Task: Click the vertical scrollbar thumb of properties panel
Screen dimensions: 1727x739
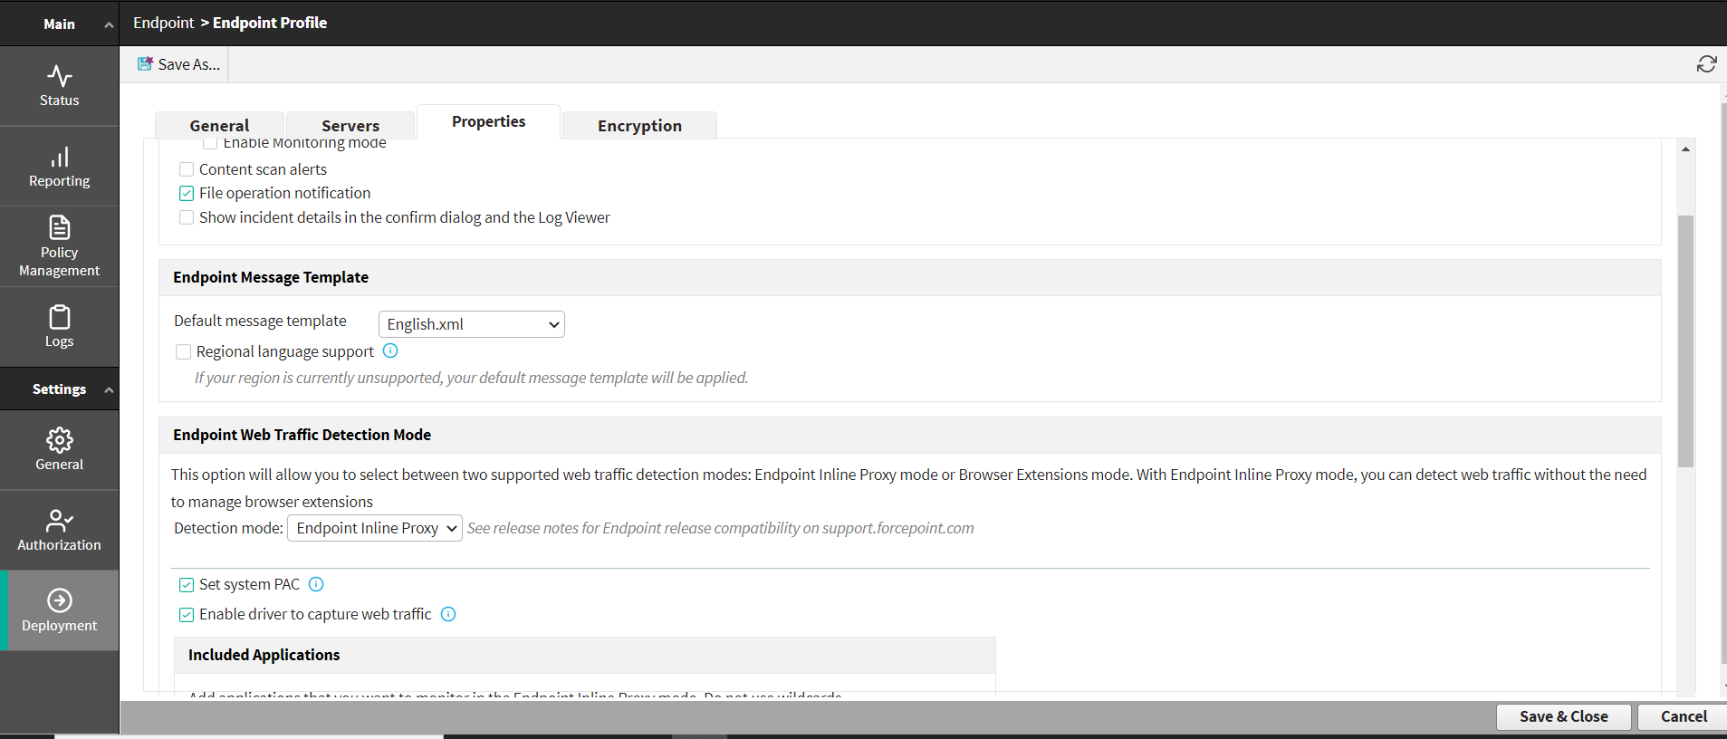Action: 1684,341
